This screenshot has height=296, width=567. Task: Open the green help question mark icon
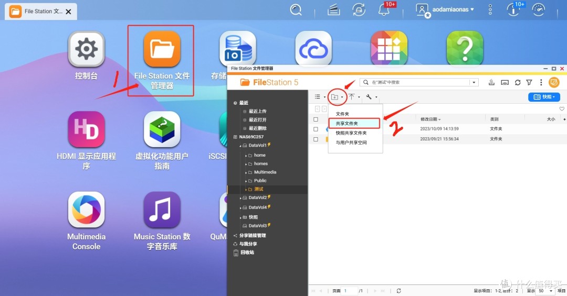(465, 49)
